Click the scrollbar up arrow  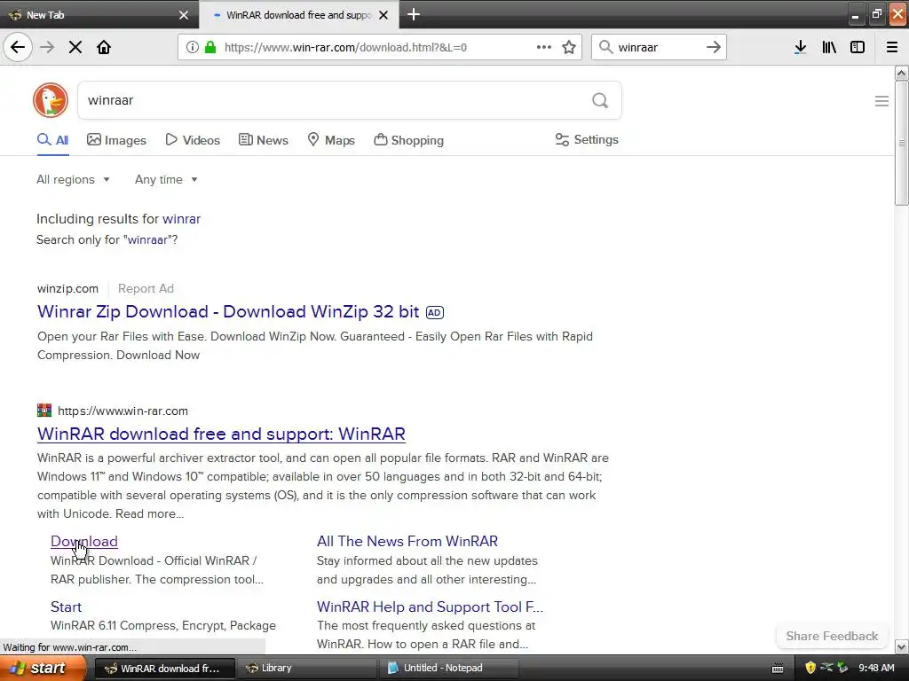click(x=902, y=73)
